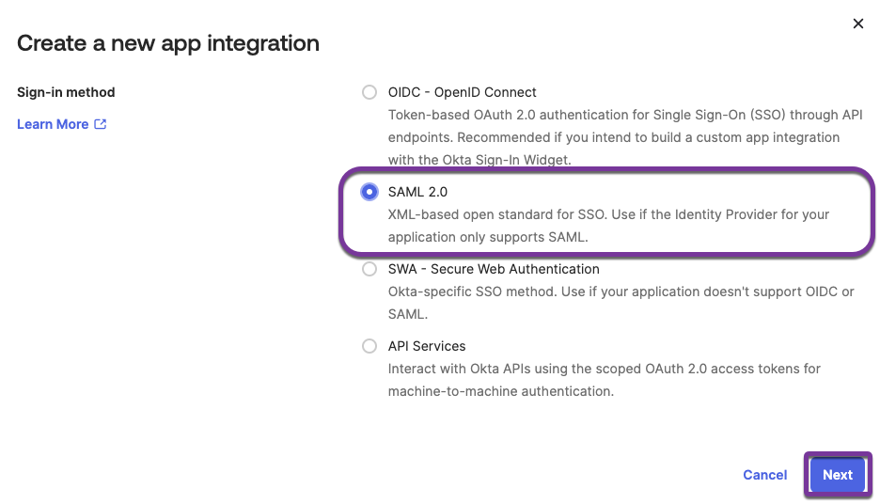Click the 'XML-based open standard for SSO' description

coord(608,214)
